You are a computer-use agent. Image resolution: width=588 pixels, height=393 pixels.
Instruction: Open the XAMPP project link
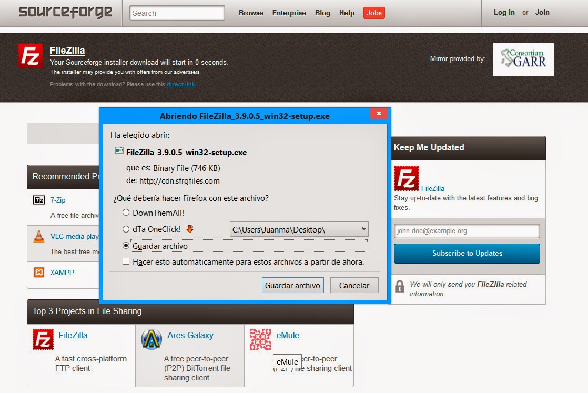click(62, 273)
